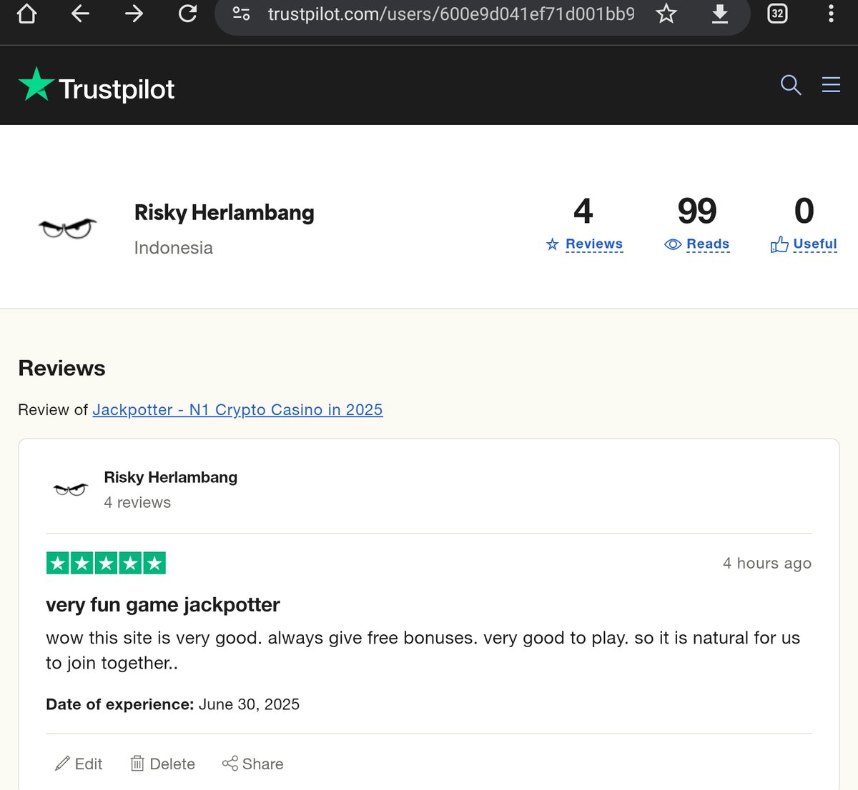The width and height of the screenshot is (858, 790).
Task: Click the review title very fun game jackpotter
Action: 163,605
